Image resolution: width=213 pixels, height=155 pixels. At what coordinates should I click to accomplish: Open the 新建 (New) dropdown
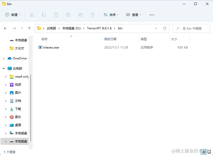pos(13,15)
